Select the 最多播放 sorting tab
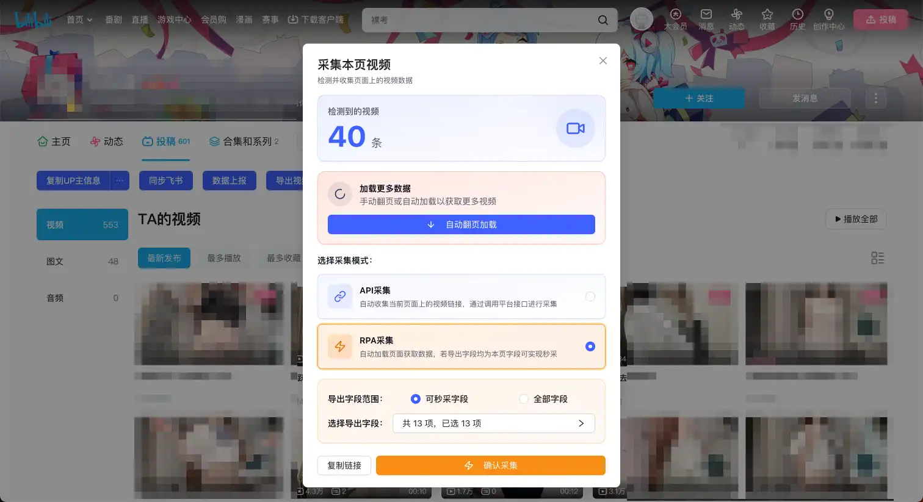This screenshot has height=502, width=923. 223,258
